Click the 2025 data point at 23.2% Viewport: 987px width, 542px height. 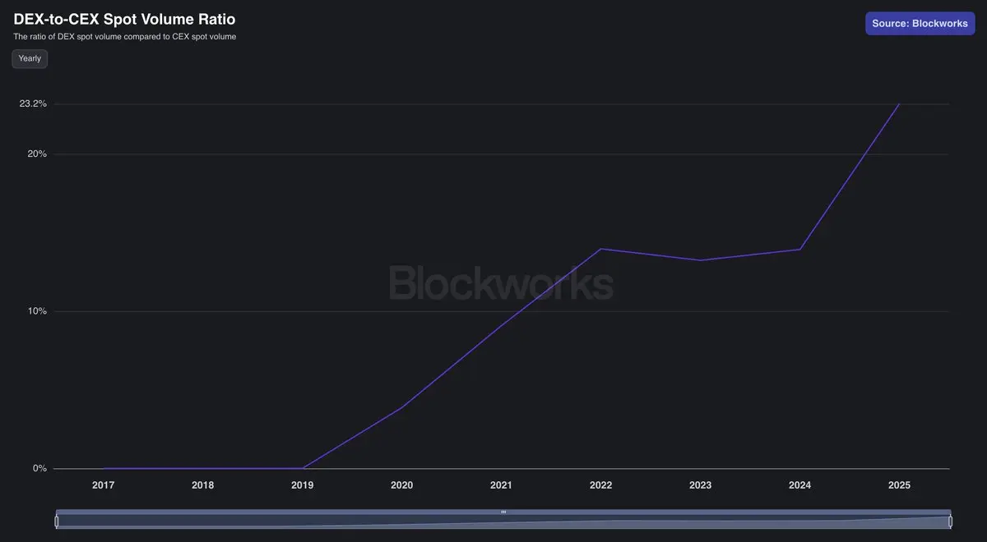tap(899, 104)
